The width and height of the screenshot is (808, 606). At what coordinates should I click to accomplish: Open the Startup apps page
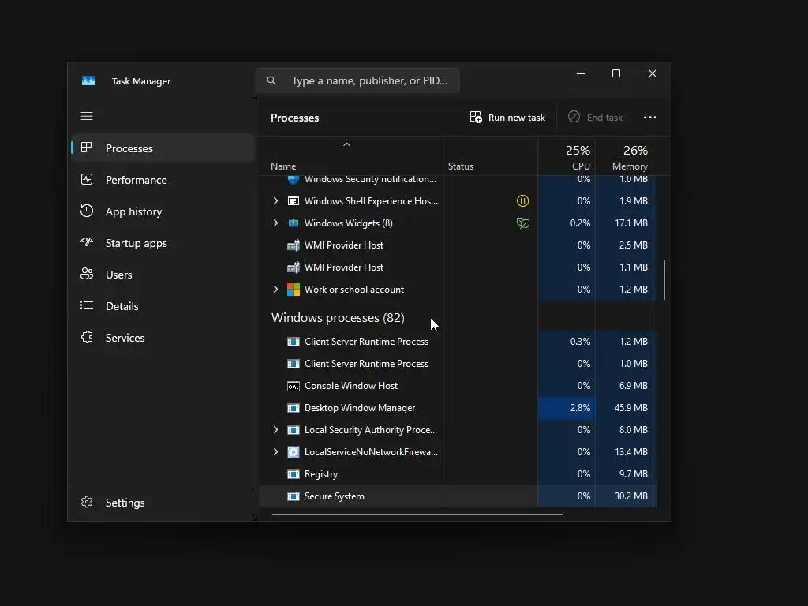(163, 243)
